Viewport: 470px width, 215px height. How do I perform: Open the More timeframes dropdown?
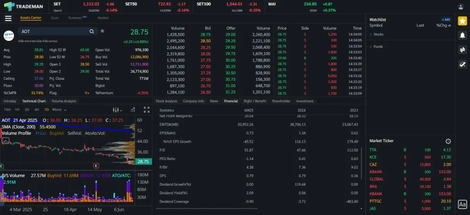tap(59, 110)
